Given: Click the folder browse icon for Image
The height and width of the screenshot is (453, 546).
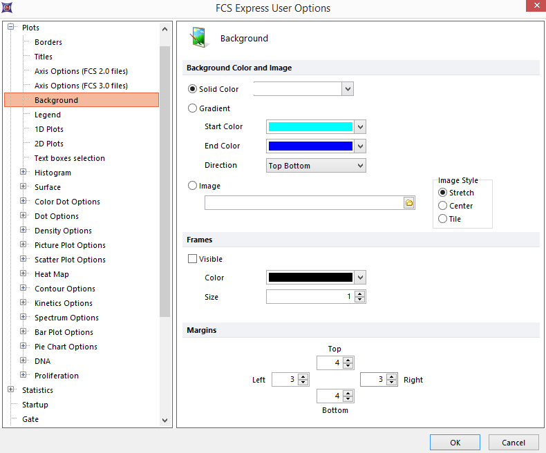Looking at the screenshot, I should 408,203.
